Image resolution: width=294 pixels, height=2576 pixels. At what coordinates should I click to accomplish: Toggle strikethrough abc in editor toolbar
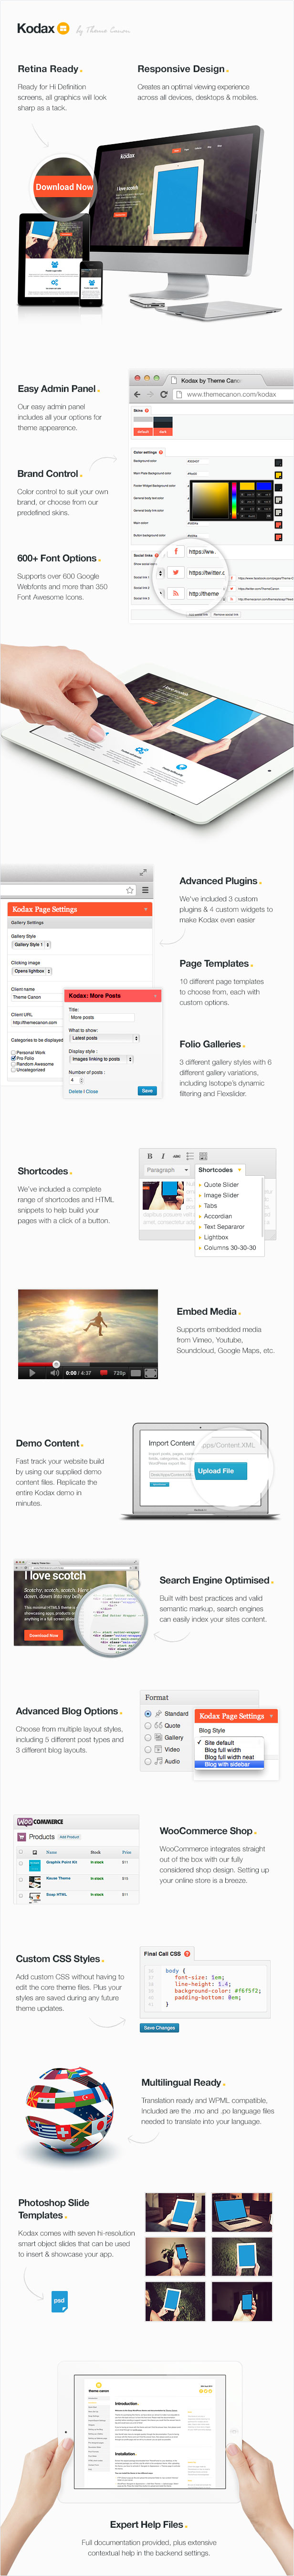click(x=176, y=1155)
